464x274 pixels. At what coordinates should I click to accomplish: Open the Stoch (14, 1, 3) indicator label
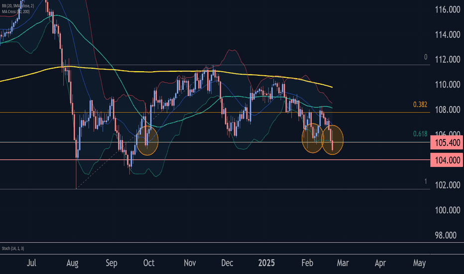13,249
